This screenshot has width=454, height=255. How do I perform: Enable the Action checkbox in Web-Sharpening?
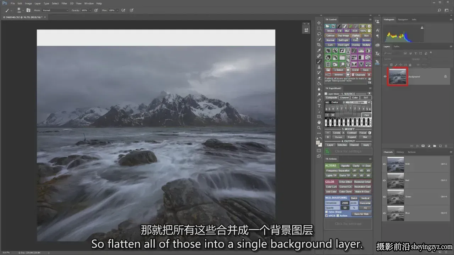point(338,215)
